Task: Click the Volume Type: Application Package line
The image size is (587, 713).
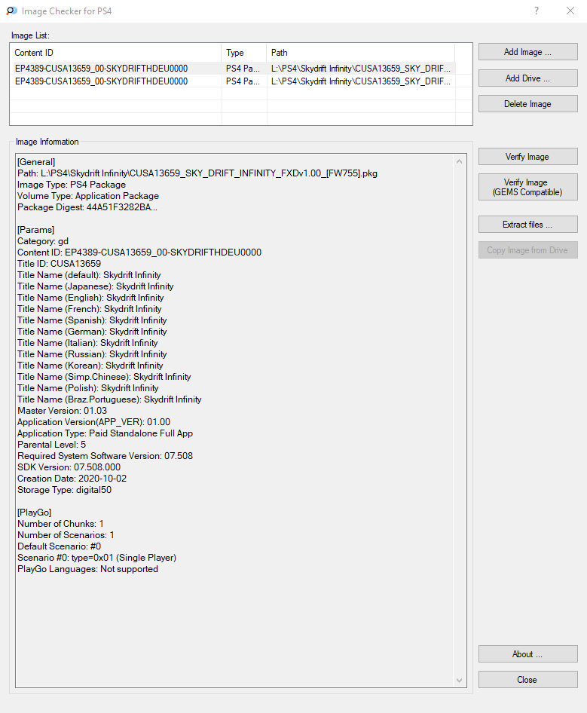Action: click(x=88, y=196)
